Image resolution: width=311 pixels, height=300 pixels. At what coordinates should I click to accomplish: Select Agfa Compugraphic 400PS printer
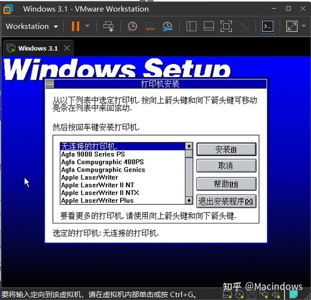point(122,162)
